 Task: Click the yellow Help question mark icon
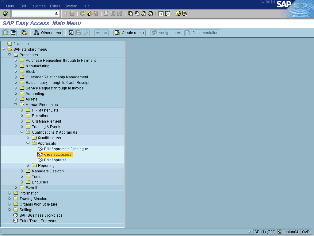[x=178, y=14]
